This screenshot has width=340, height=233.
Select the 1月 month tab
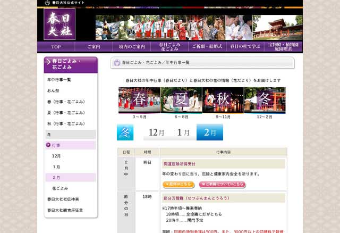tap(183, 132)
